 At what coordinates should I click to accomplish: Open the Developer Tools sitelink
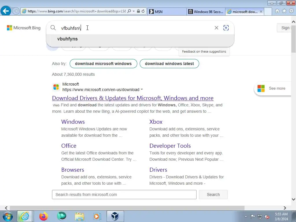[170, 146]
